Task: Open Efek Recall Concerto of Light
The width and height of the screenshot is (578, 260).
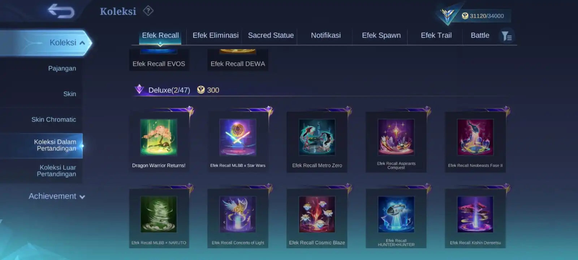Action: 238,218
